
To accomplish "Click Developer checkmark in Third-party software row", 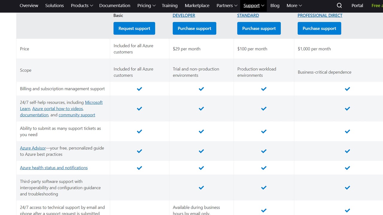I will (x=201, y=188).
